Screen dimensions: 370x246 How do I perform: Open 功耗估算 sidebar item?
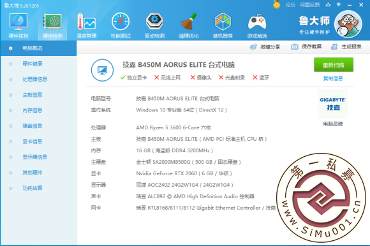(x=33, y=188)
